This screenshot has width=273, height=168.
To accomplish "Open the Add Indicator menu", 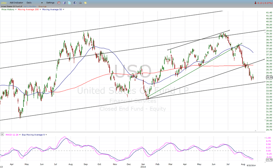I will [16, 3].
